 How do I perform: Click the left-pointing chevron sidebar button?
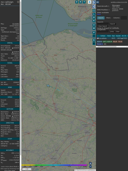tap(94, 7)
